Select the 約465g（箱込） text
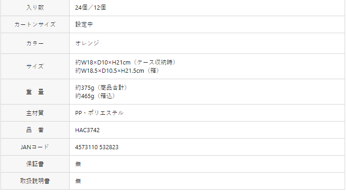Screen dimensions: 346x192 click(x=95, y=96)
